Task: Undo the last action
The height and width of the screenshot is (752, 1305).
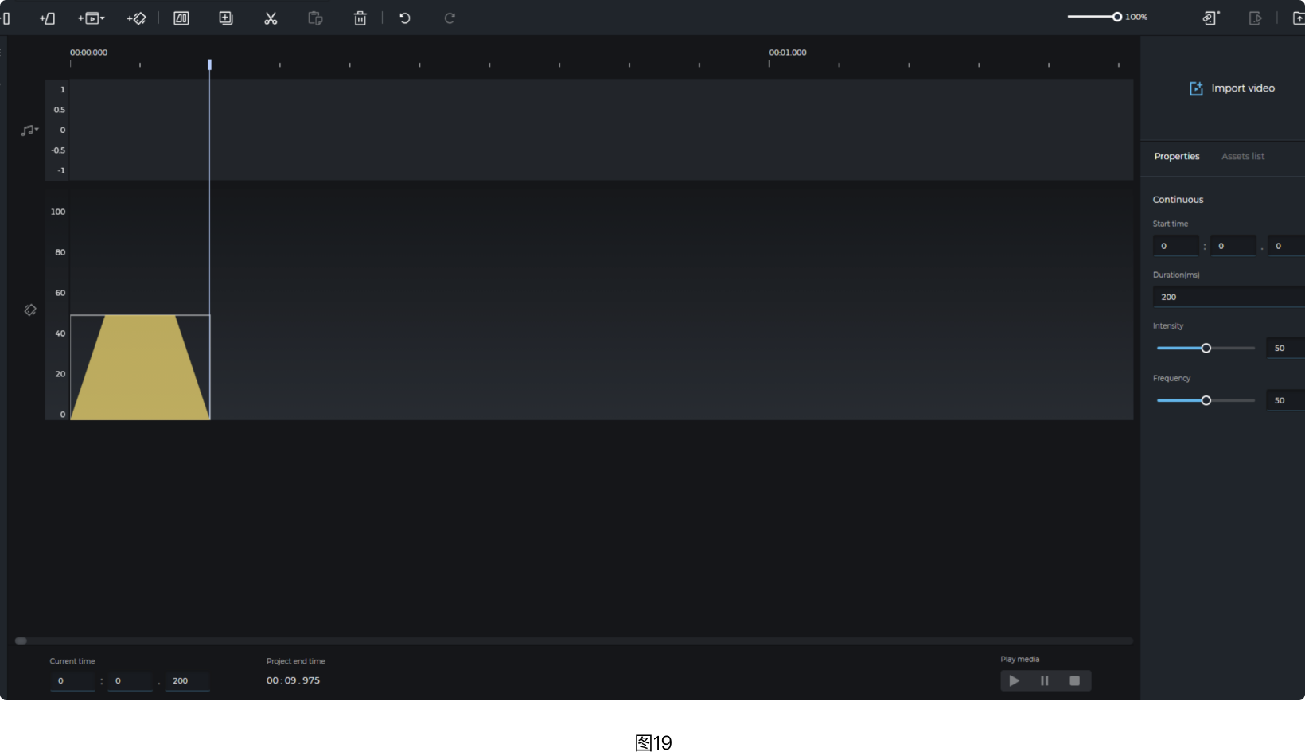Action: pos(404,18)
